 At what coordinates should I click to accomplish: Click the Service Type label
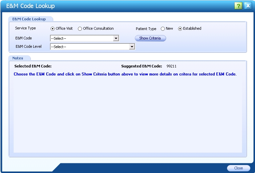coord(25,28)
